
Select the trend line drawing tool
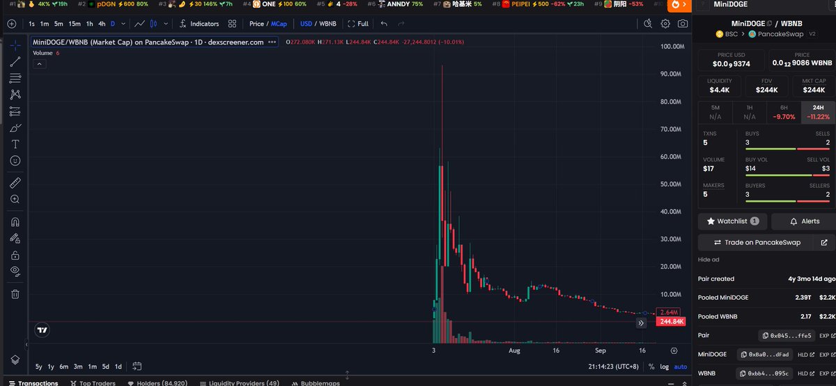15,61
